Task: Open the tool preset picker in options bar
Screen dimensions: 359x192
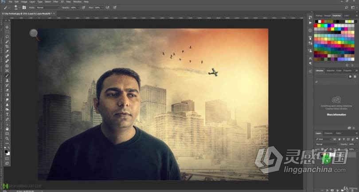Action: (6, 8)
